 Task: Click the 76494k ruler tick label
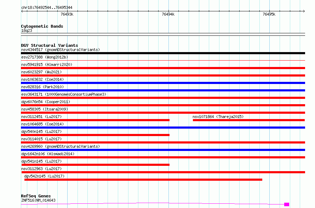168,15
